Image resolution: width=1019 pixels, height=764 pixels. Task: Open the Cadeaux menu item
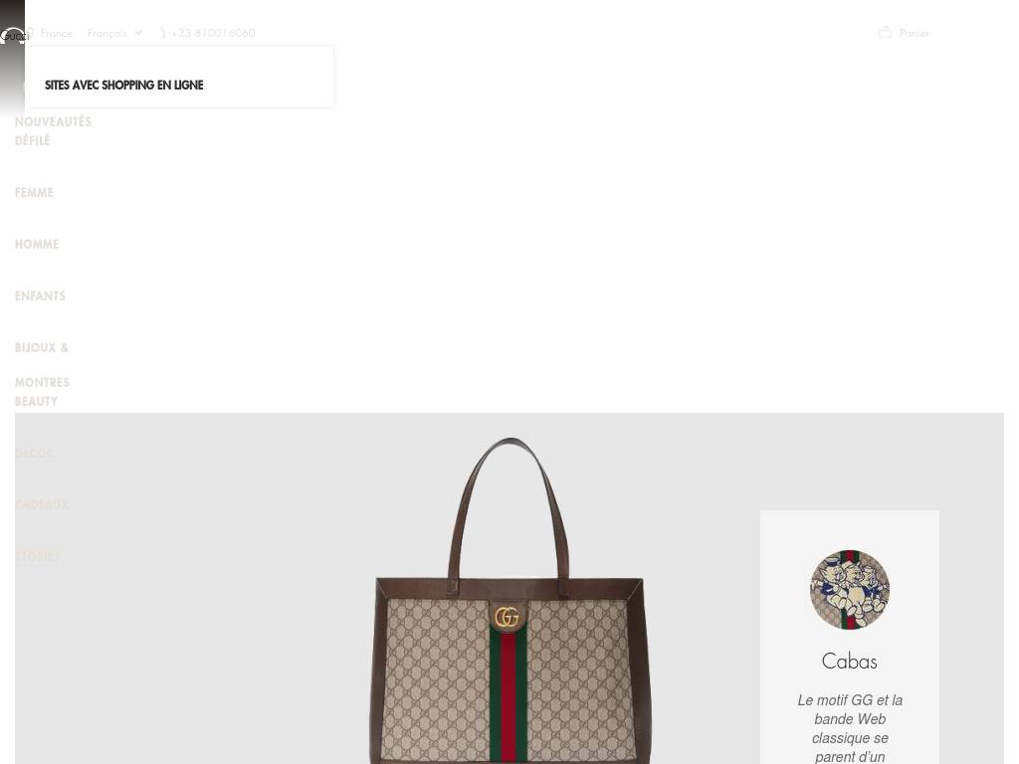click(41, 504)
